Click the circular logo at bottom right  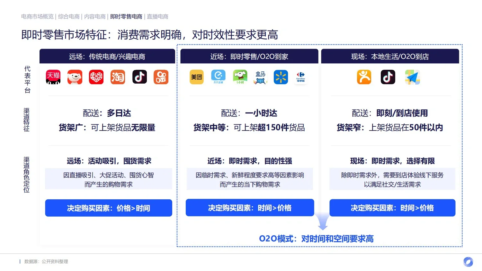pos(468,262)
